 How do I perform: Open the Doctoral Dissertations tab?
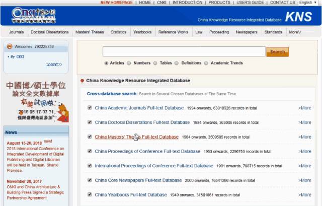(x=49, y=32)
